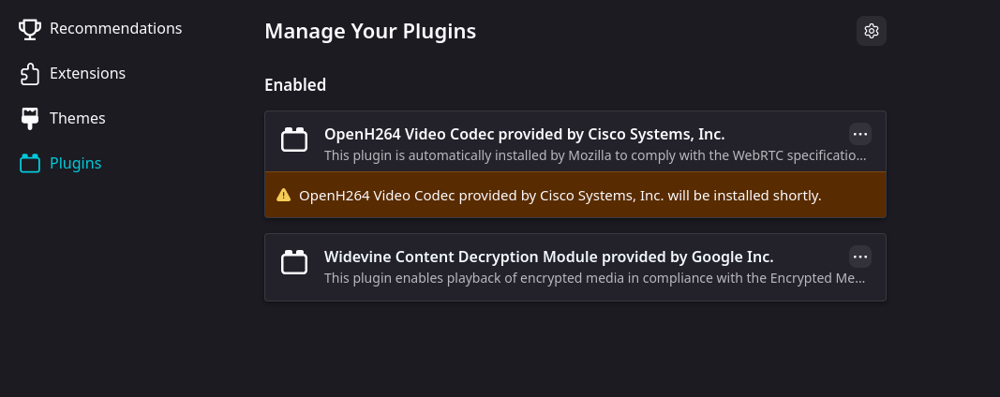Click the OpenH264 WebRTC description text
This screenshot has width=1000, height=397.
(595, 155)
